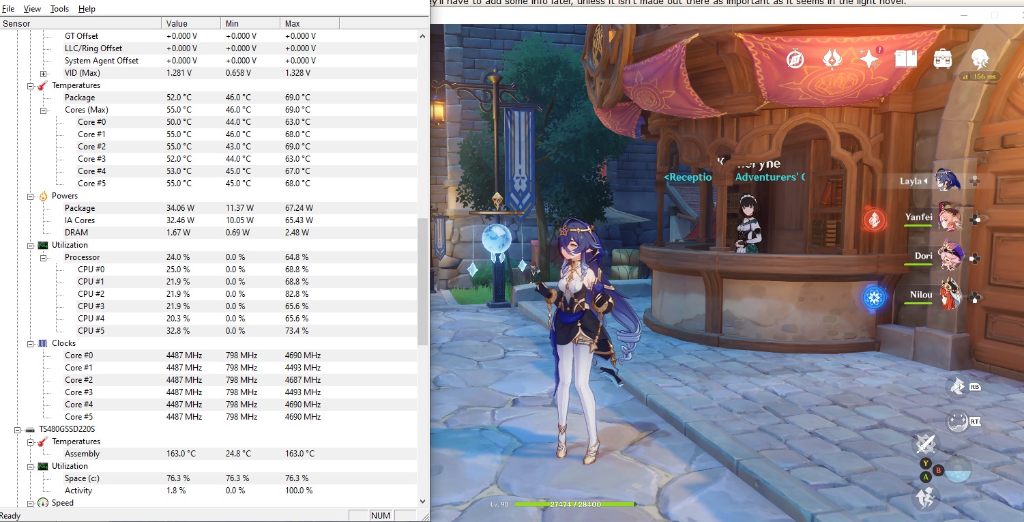1024x522 pixels.
Task: Click the Max column header
Action: point(310,23)
